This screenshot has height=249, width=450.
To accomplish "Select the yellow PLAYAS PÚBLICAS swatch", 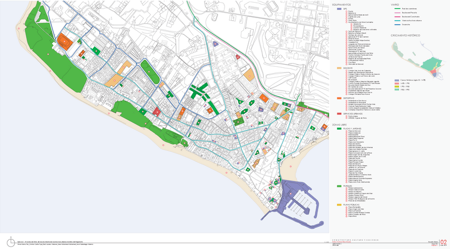I will [339, 204].
